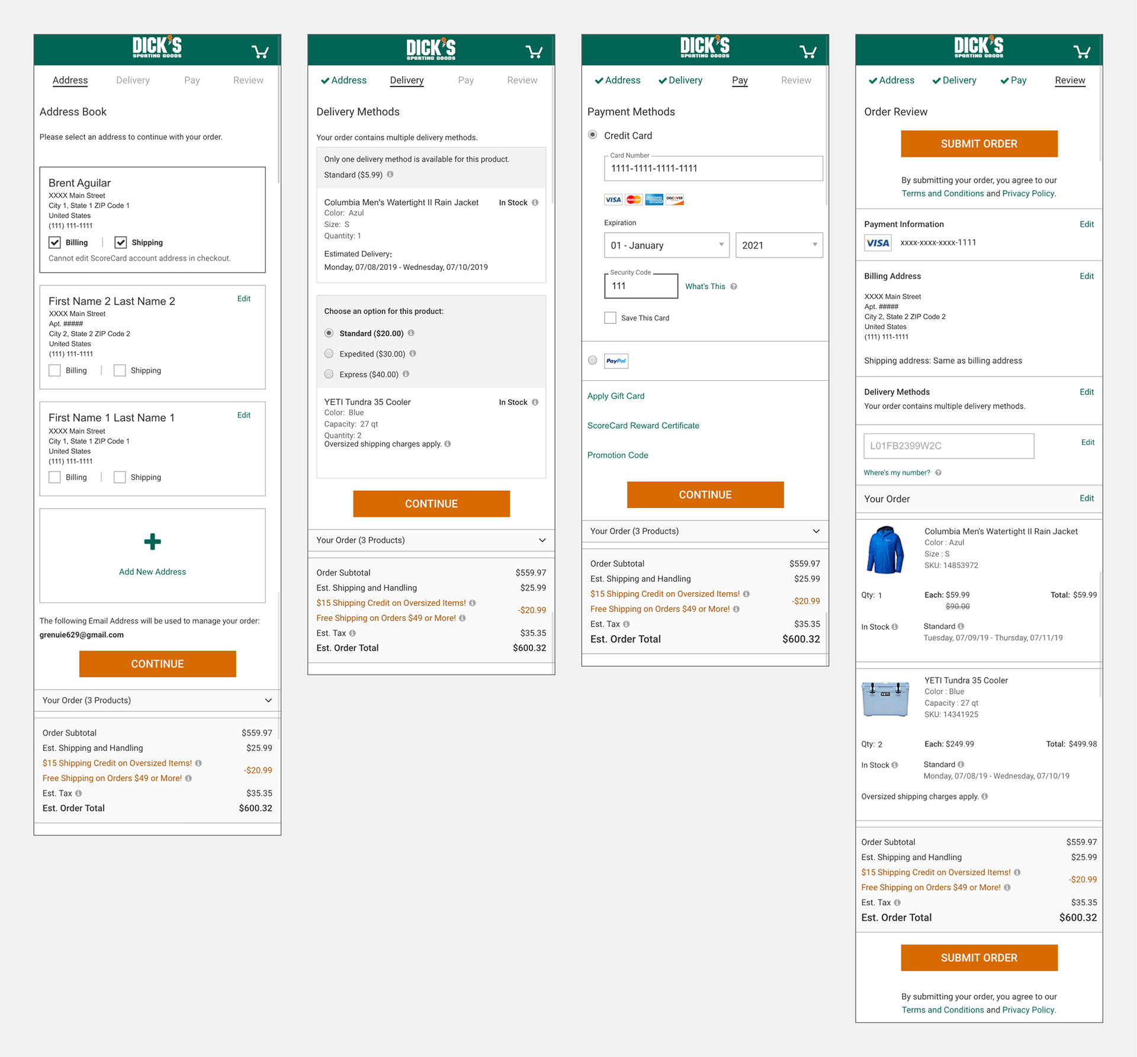
Task: Click the Discover logo under Card Number
Action: coord(675,200)
